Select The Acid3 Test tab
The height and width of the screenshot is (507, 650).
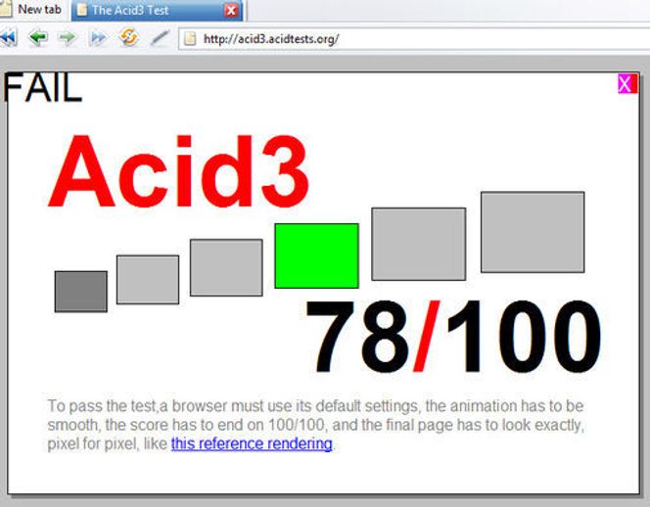(x=156, y=10)
